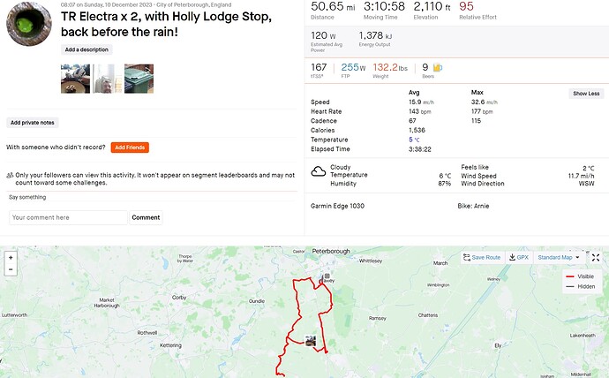609x378 pixels.
Task: Toggle the Visible route legend entry
Action: click(579, 276)
